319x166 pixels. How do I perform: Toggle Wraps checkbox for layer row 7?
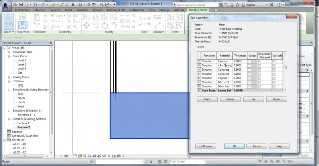click(x=250, y=82)
